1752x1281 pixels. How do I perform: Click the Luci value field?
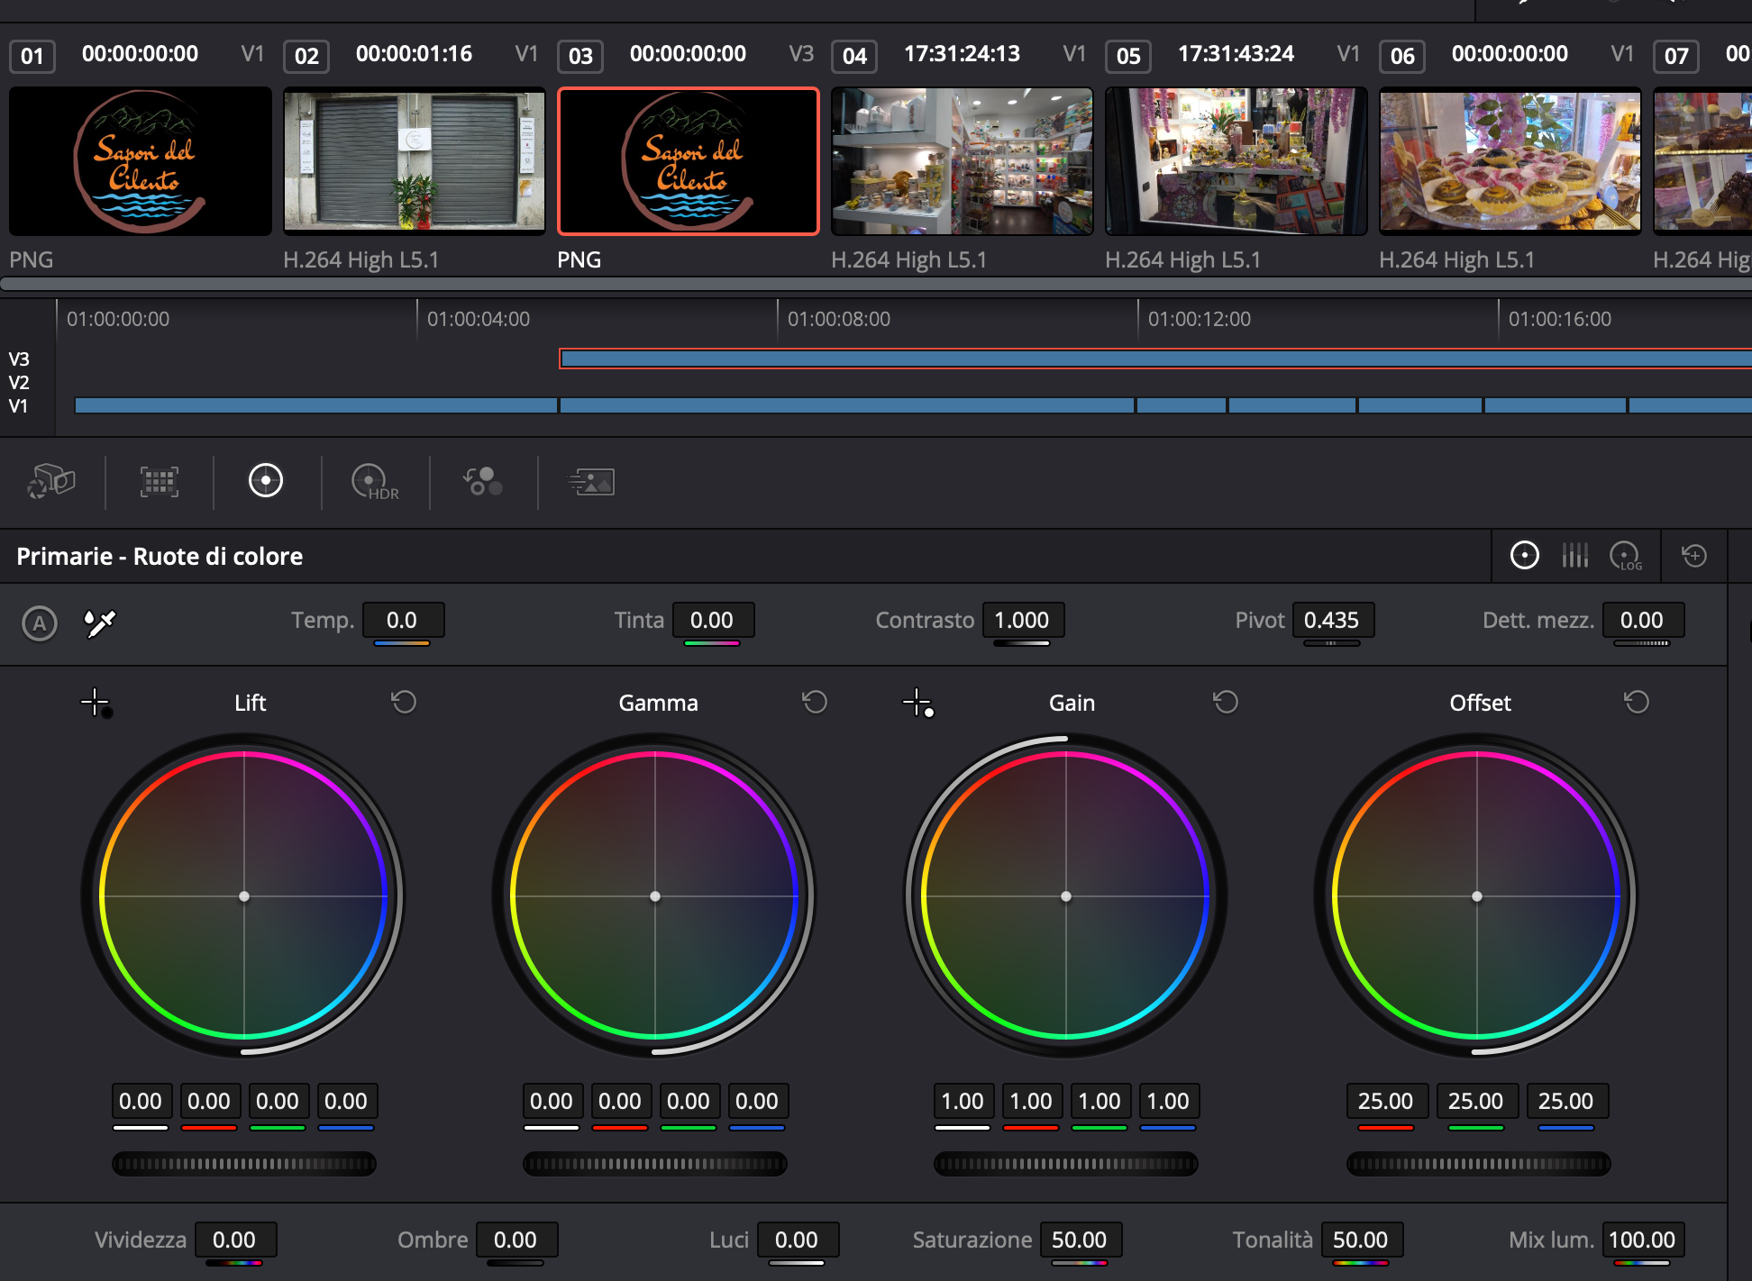click(798, 1240)
